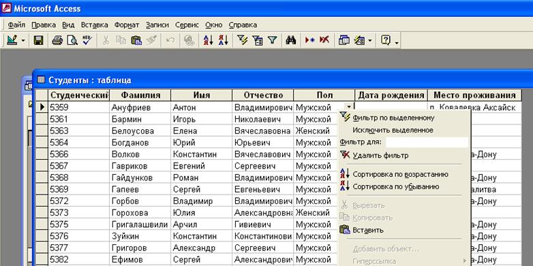Click the Help question mark icon
The width and height of the screenshot is (533, 266).
(x=386, y=40)
